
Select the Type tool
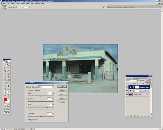(x=8, y=86)
